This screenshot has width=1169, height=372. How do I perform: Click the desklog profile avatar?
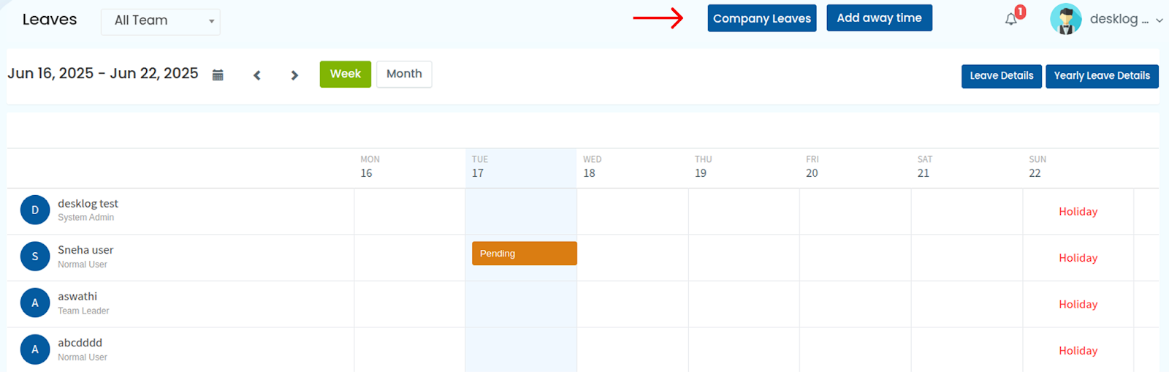click(x=1066, y=19)
